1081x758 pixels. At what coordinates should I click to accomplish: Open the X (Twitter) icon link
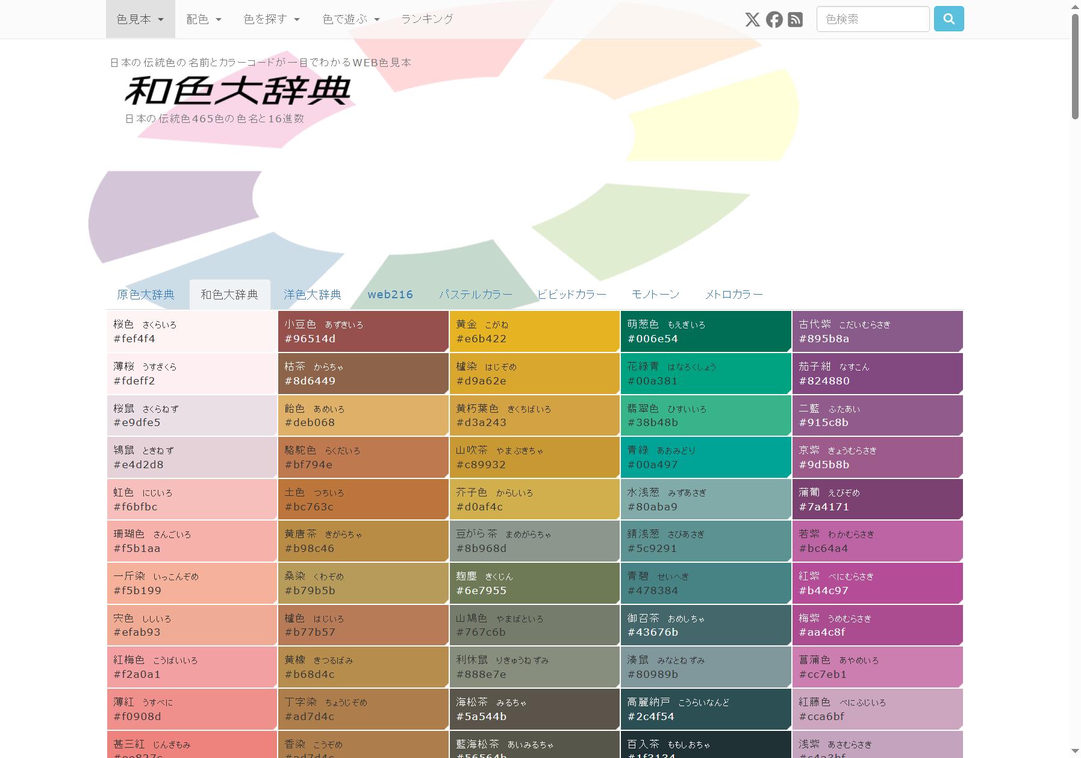752,19
